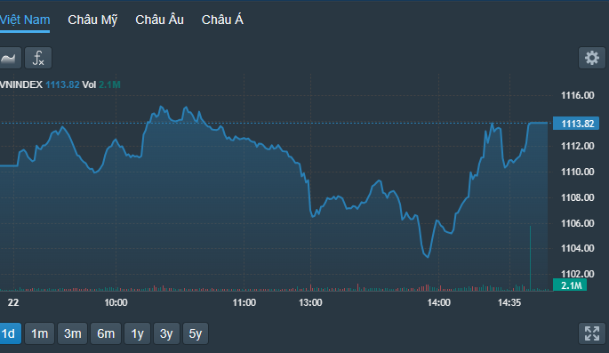
Task: Click the 13:00 time axis label
Action: pos(310,302)
